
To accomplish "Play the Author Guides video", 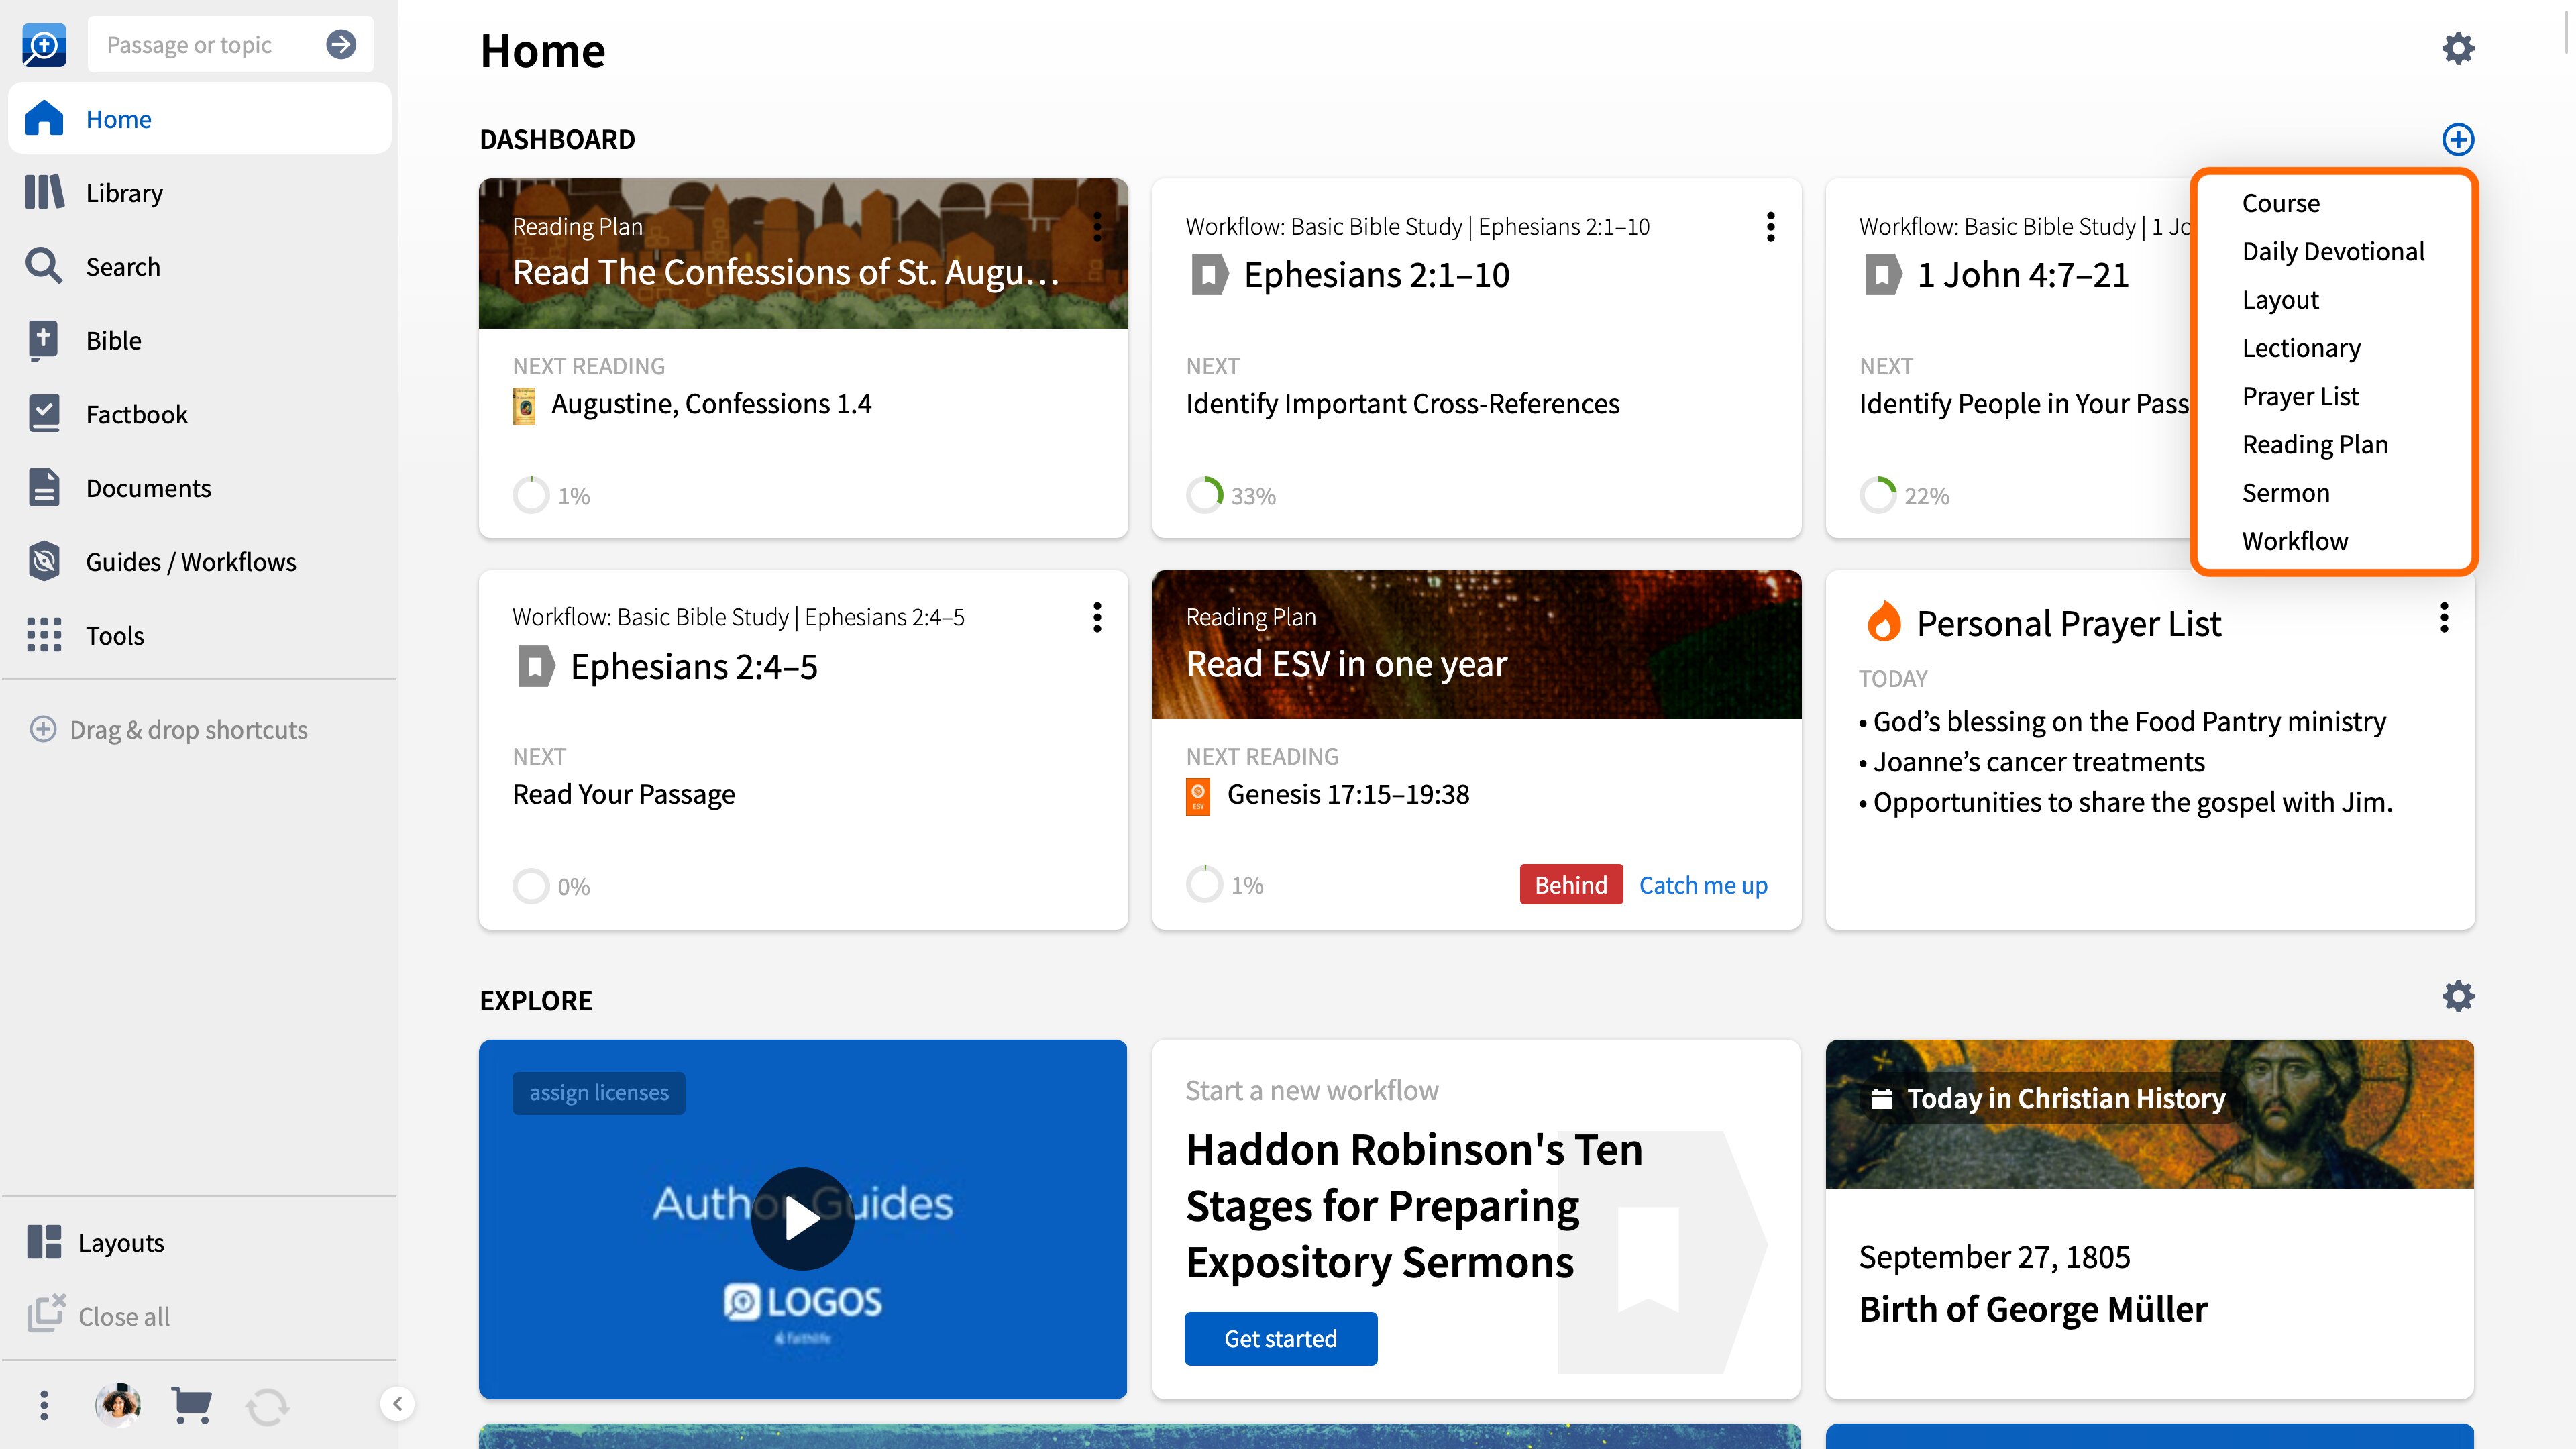I will pos(802,1218).
